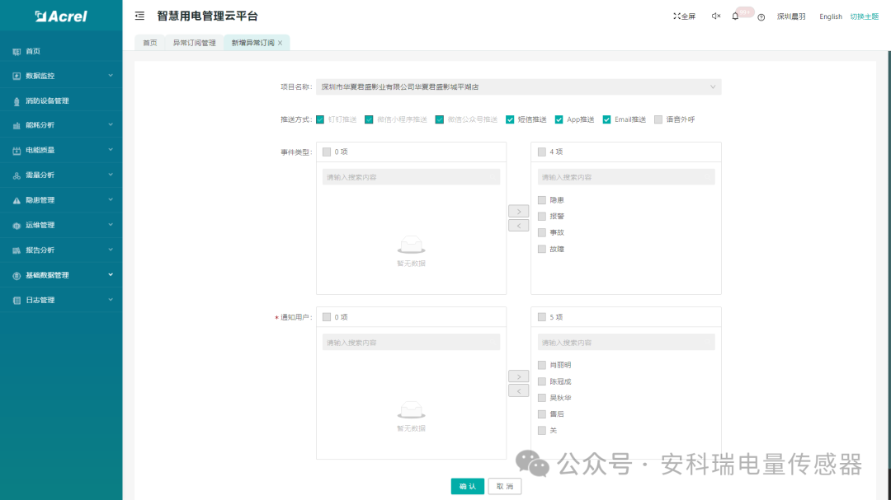Open the 深圳晨羽 user menu

[791, 16]
